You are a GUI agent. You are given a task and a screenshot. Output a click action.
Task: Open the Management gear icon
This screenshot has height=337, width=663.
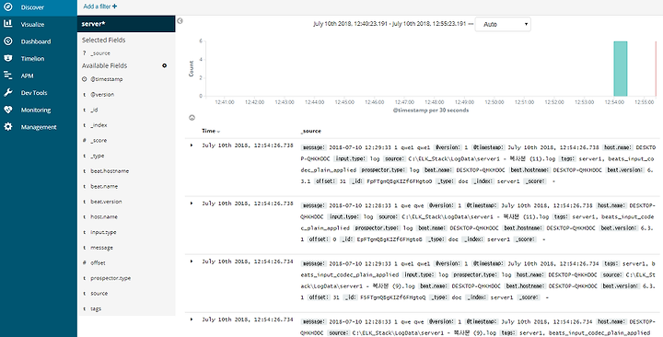[x=8, y=126]
